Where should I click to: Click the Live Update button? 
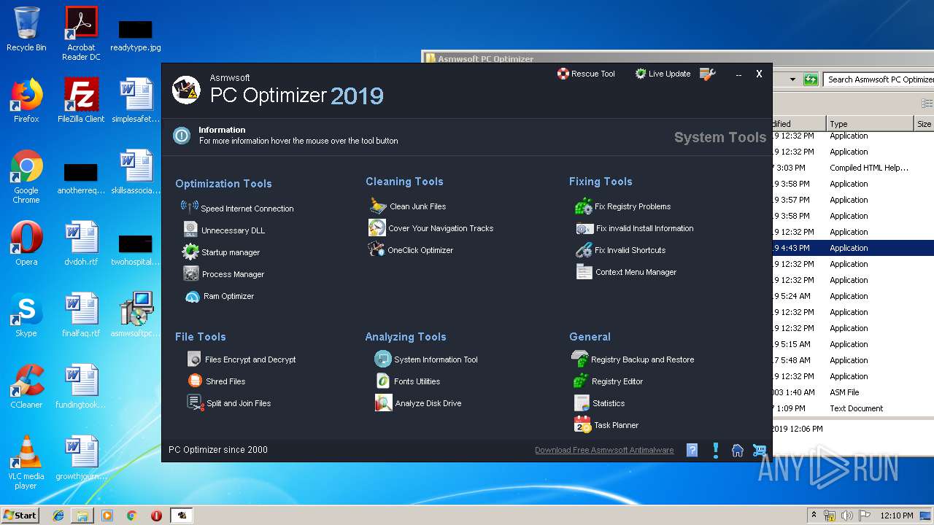click(663, 74)
